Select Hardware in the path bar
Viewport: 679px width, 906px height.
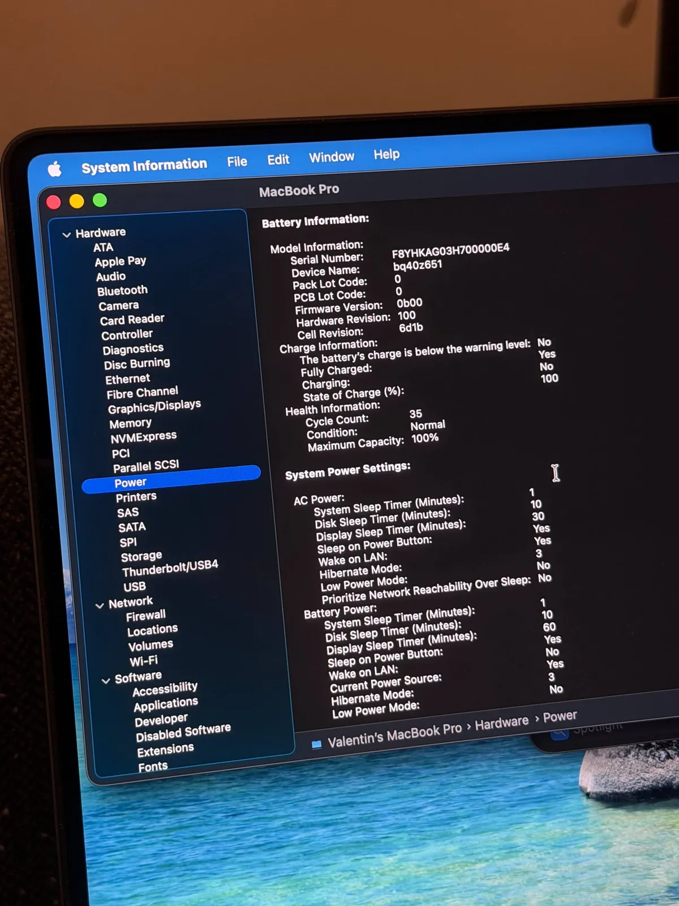click(501, 723)
